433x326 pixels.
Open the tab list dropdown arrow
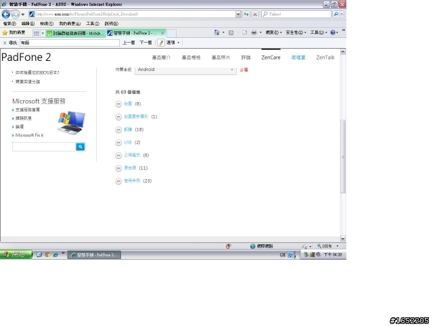click(x=43, y=33)
